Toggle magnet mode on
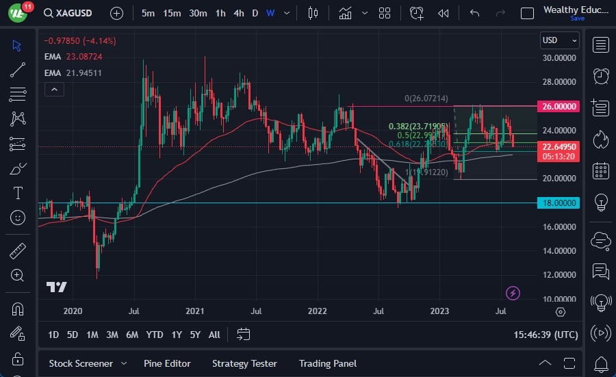This screenshot has width=616, height=377. coord(18,309)
